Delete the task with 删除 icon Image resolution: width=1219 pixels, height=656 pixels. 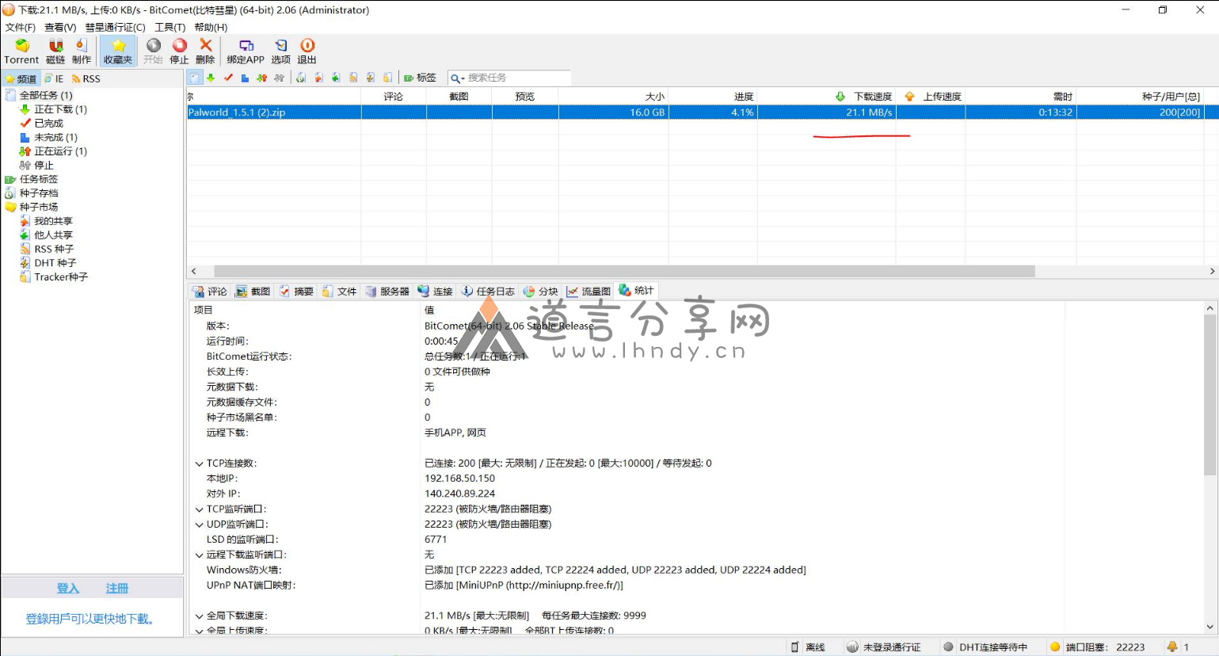pyautogui.click(x=205, y=51)
